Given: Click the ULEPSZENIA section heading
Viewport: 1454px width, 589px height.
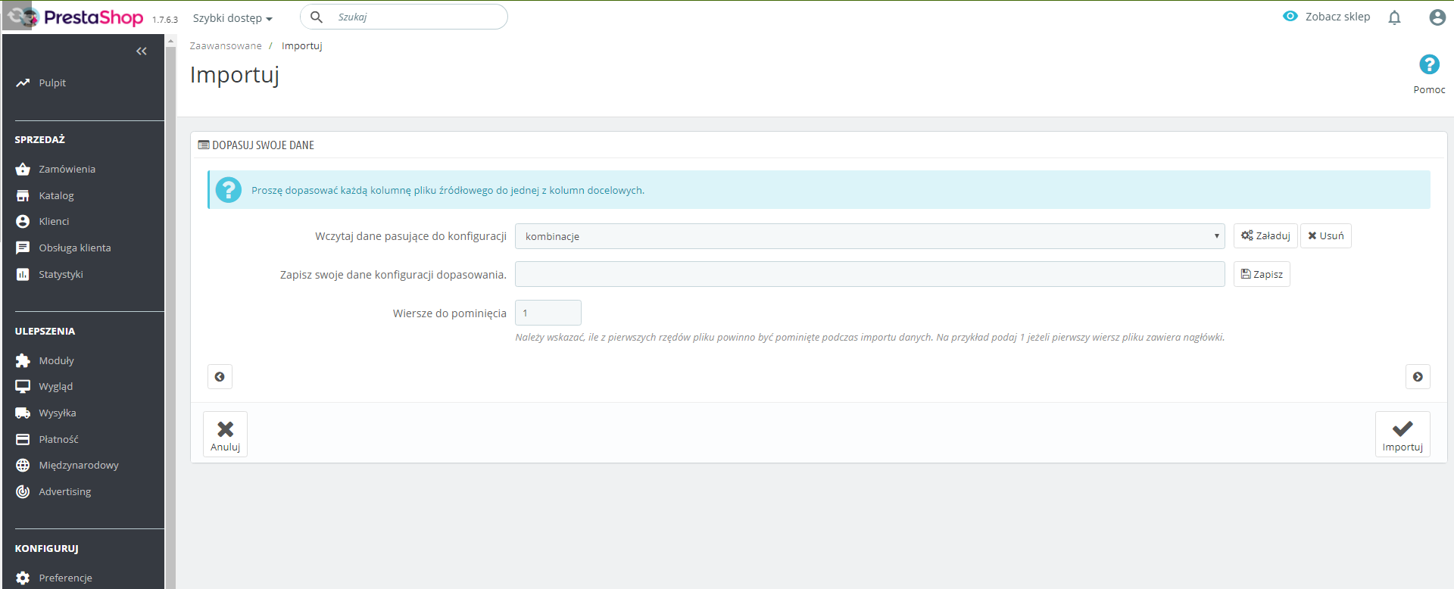Looking at the screenshot, I should click(45, 331).
